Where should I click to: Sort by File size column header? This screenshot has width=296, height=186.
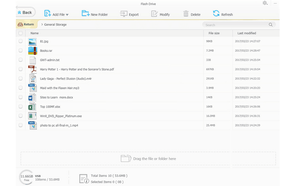(x=214, y=33)
